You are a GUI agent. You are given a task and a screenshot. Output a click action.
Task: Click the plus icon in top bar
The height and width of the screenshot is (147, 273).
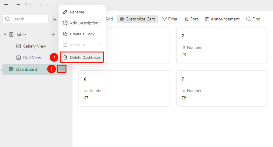click(x=6, y=5)
